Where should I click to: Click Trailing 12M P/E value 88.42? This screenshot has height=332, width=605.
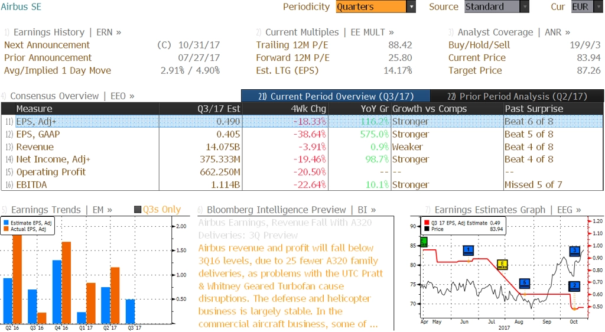click(x=400, y=45)
